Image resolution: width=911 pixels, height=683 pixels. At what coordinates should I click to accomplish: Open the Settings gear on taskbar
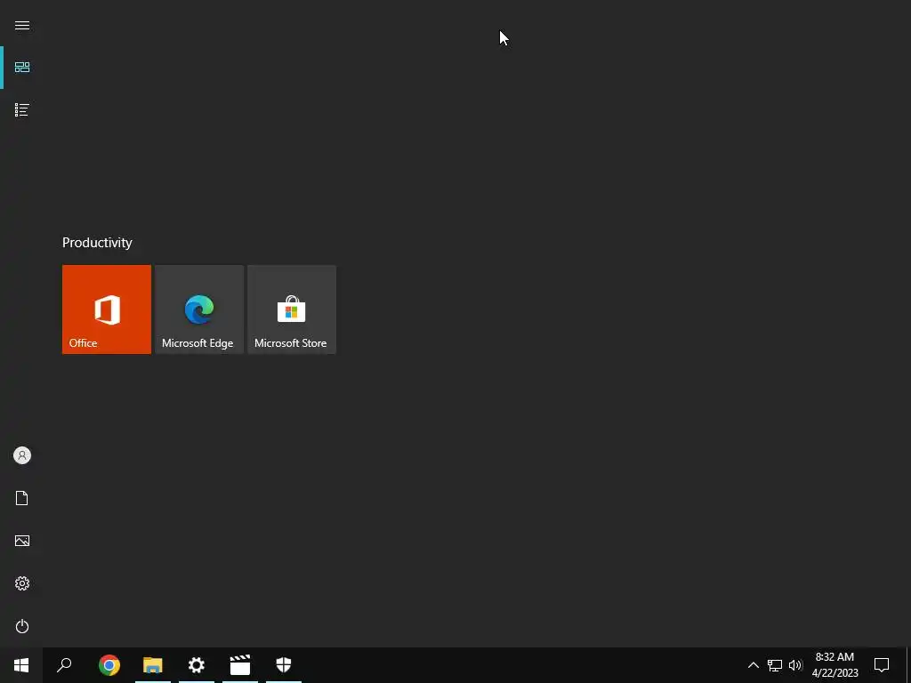197,665
